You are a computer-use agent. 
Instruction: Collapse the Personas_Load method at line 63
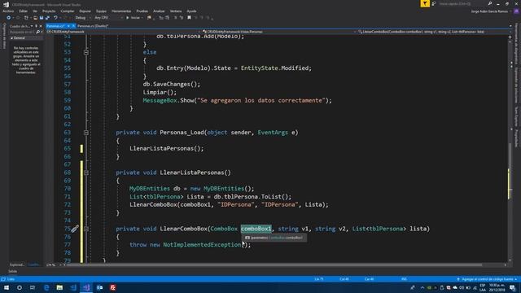(86, 133)
